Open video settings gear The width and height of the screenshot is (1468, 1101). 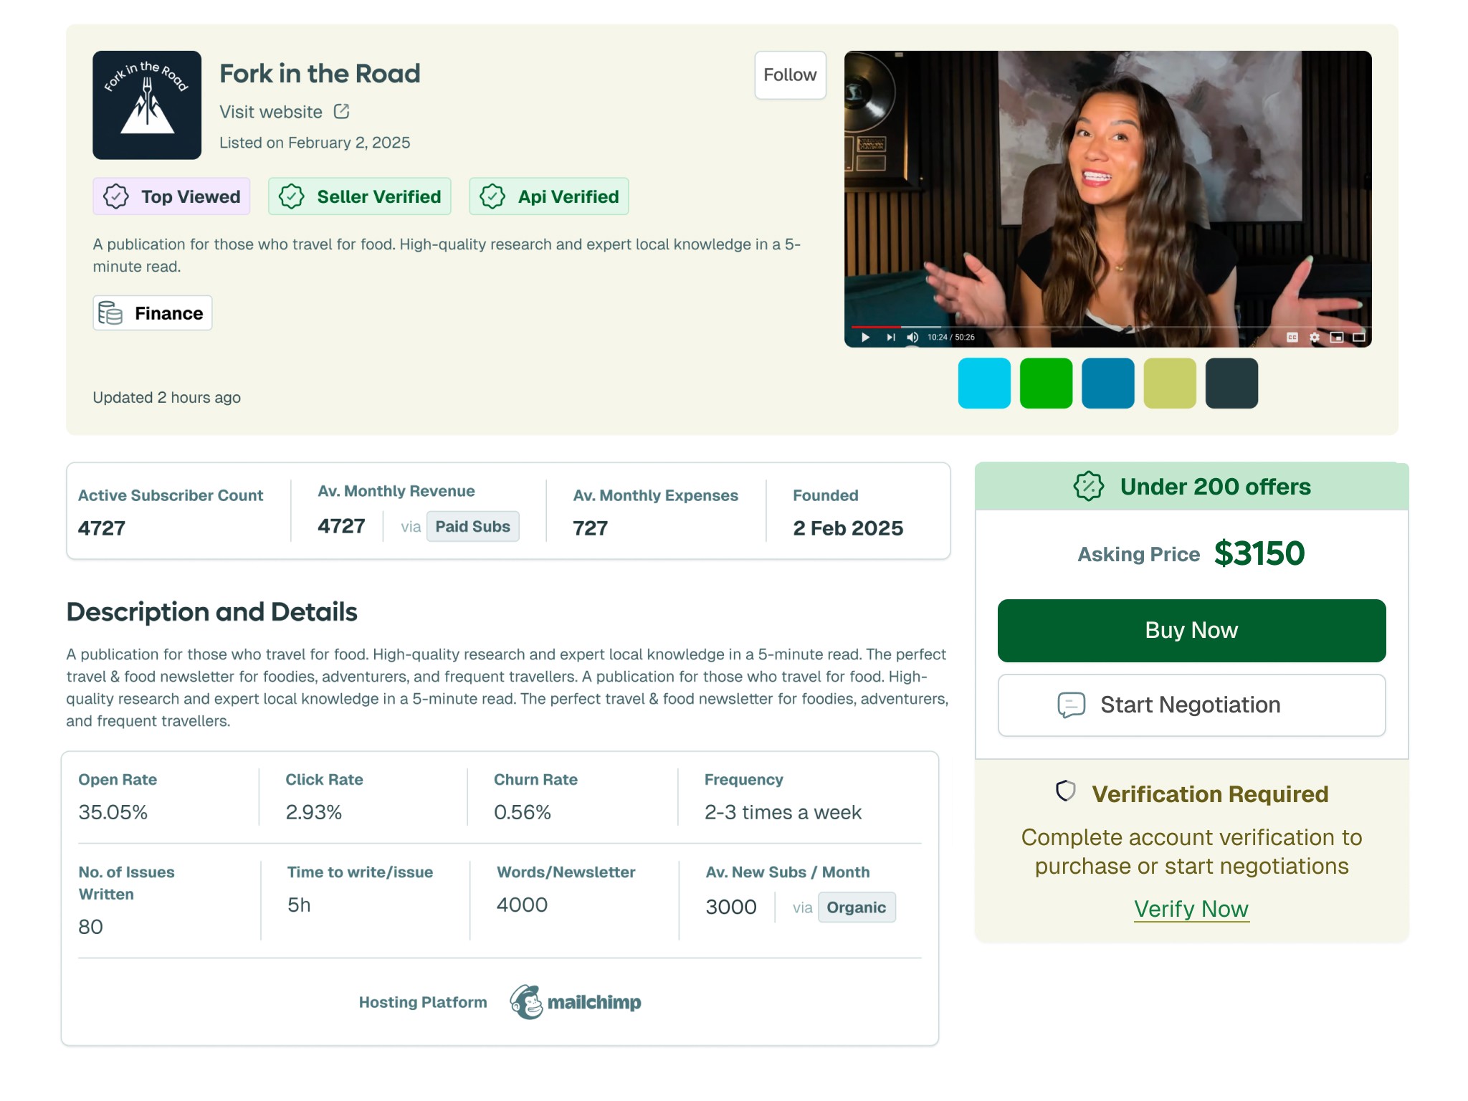[x=1315, y=337]
